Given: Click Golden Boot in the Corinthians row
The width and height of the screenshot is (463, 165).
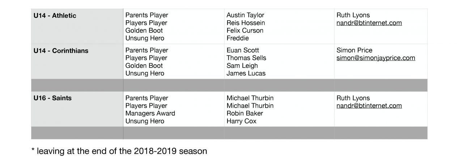Looking at the screenshot, I should pyautogui.click(x=144, y=66).
